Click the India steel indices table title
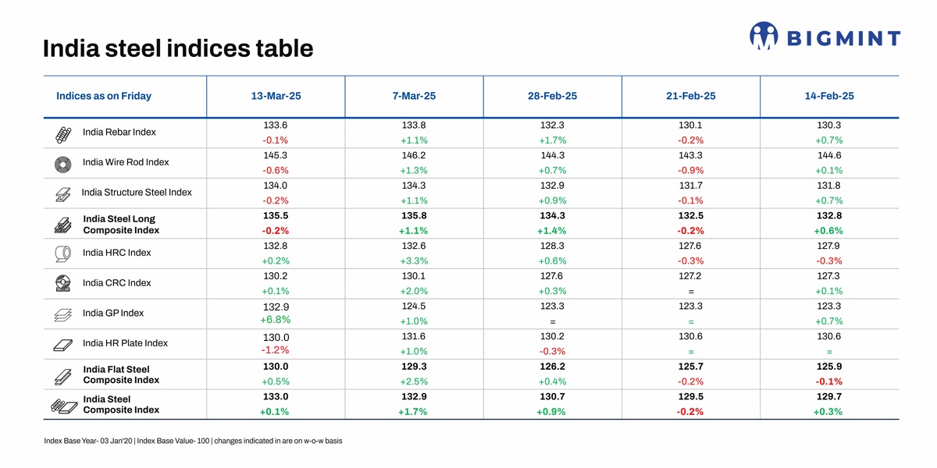The height and width of the screenshot is (468, 937). click(x=178, y=49)
